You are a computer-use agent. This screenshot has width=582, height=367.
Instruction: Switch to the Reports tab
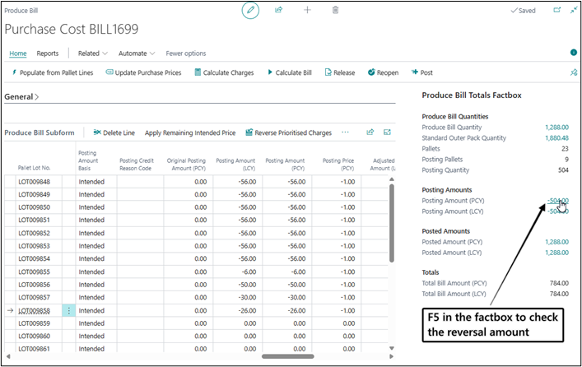tap(48, 53)
